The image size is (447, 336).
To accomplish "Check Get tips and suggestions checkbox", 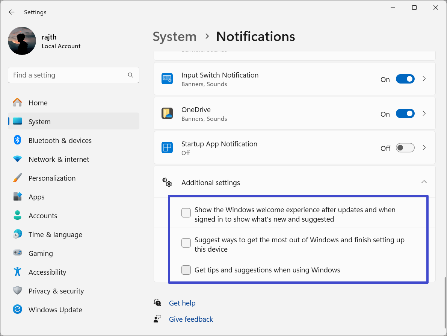I will (186, 270).
